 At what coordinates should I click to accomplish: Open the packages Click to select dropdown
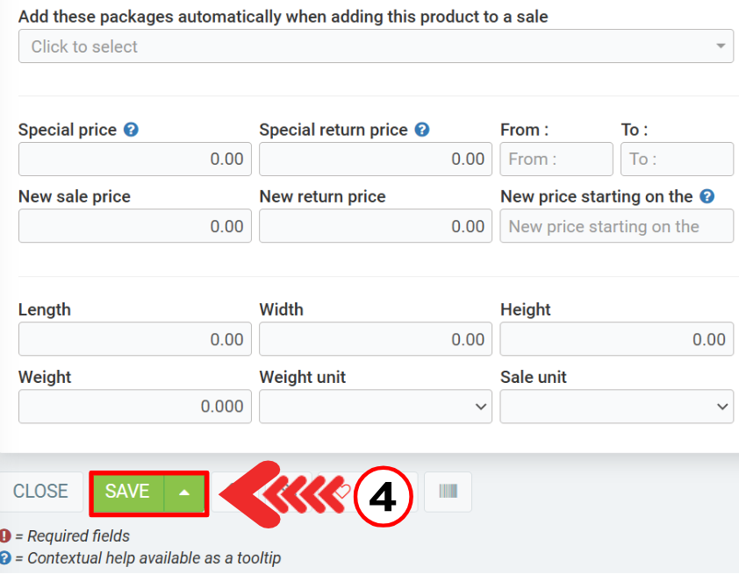376,46
